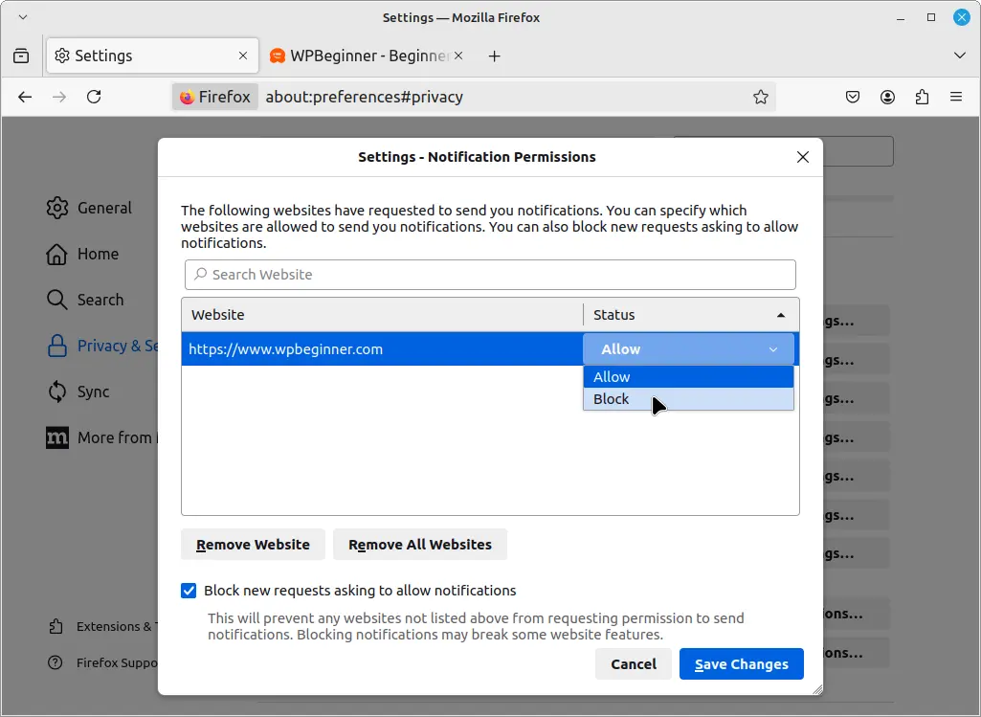981x717 pixels.
Task: Minimize the Firefox window
Action: click(901, 18)
